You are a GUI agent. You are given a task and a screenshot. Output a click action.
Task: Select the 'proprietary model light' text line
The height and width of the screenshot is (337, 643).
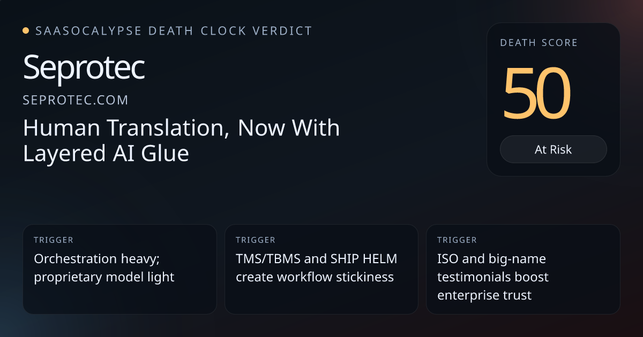(x=104, y=277)
